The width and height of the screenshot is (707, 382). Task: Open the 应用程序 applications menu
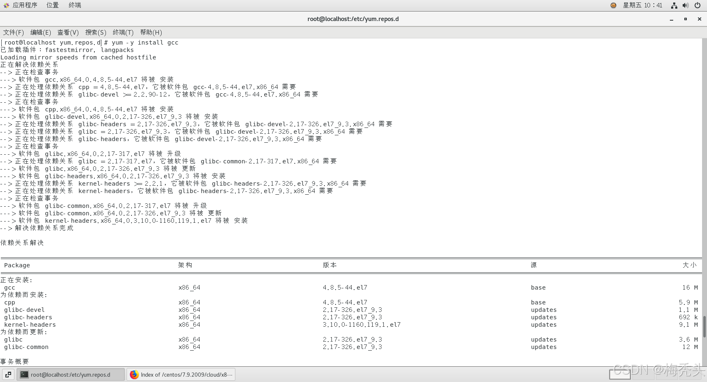(x=25, y=5)
